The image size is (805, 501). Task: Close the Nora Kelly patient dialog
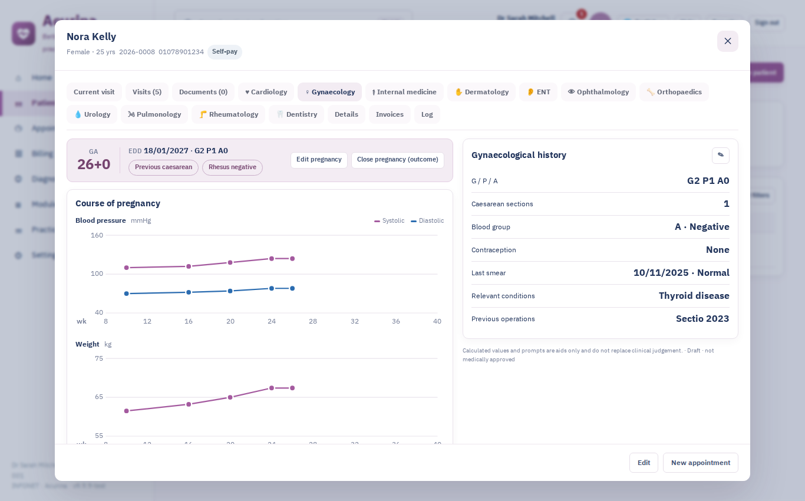728,41
